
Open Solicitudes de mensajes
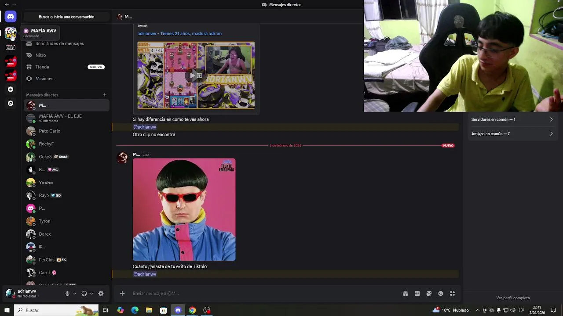66,43
